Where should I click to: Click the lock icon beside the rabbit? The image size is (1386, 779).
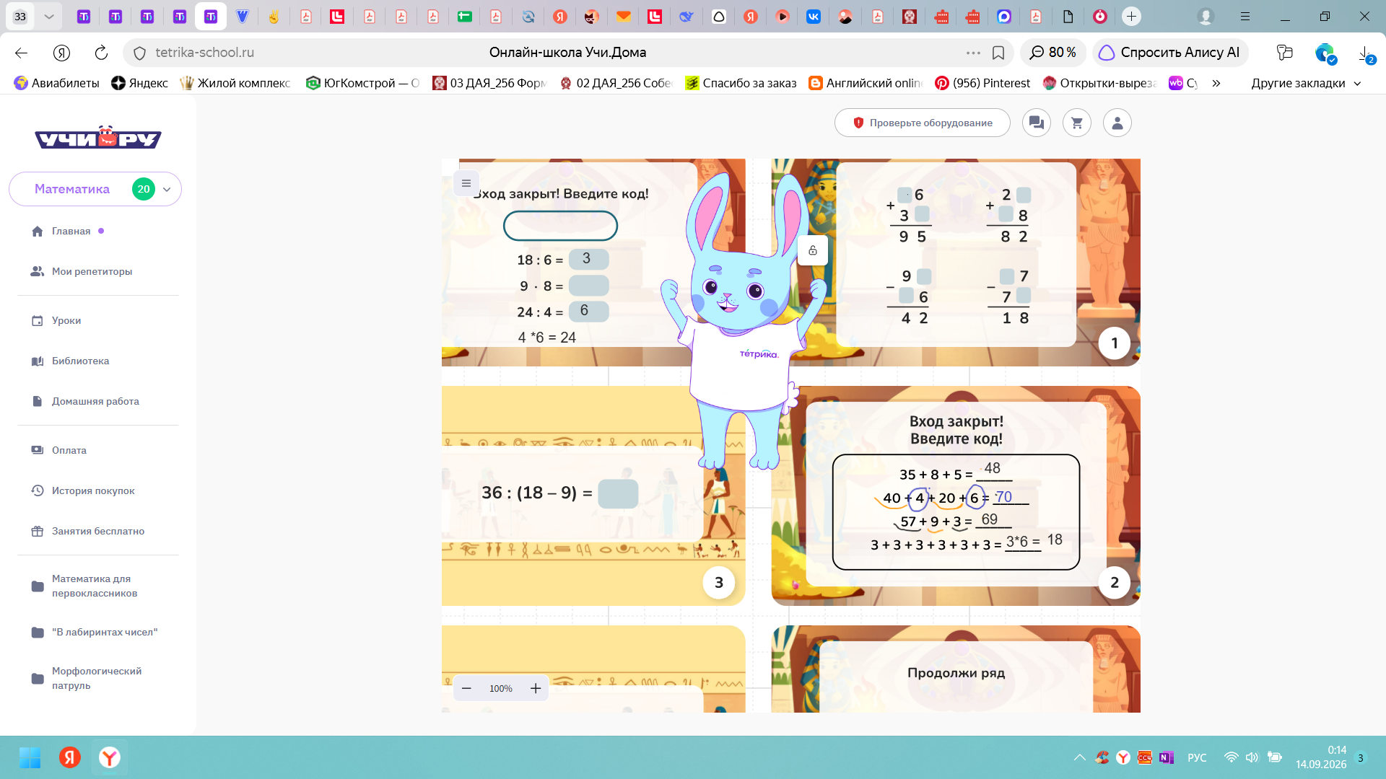tap(813, 250)
